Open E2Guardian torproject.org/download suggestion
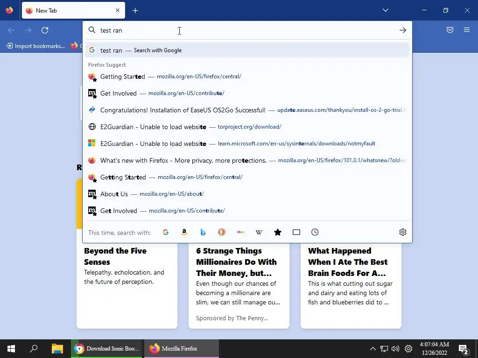478x358 pixels. tap(247, 127)
